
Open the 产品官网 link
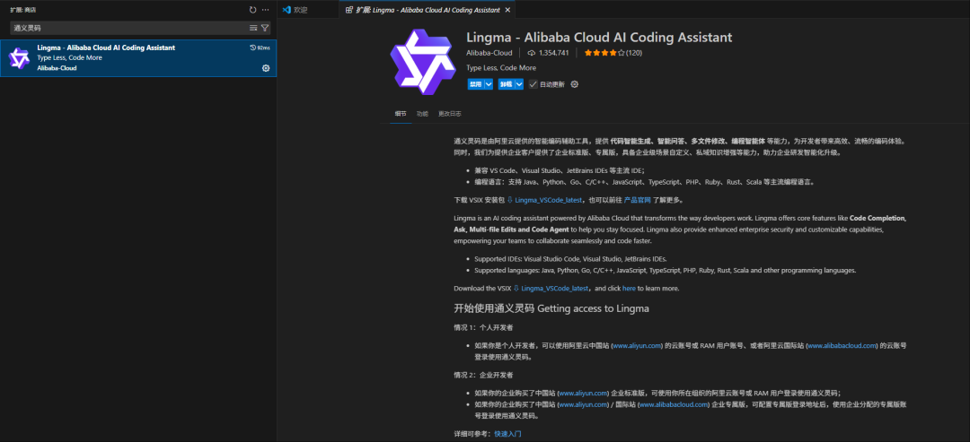click(637, 200)
